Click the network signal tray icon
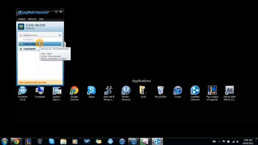This screenshot has height=145, width=258. 233,141
